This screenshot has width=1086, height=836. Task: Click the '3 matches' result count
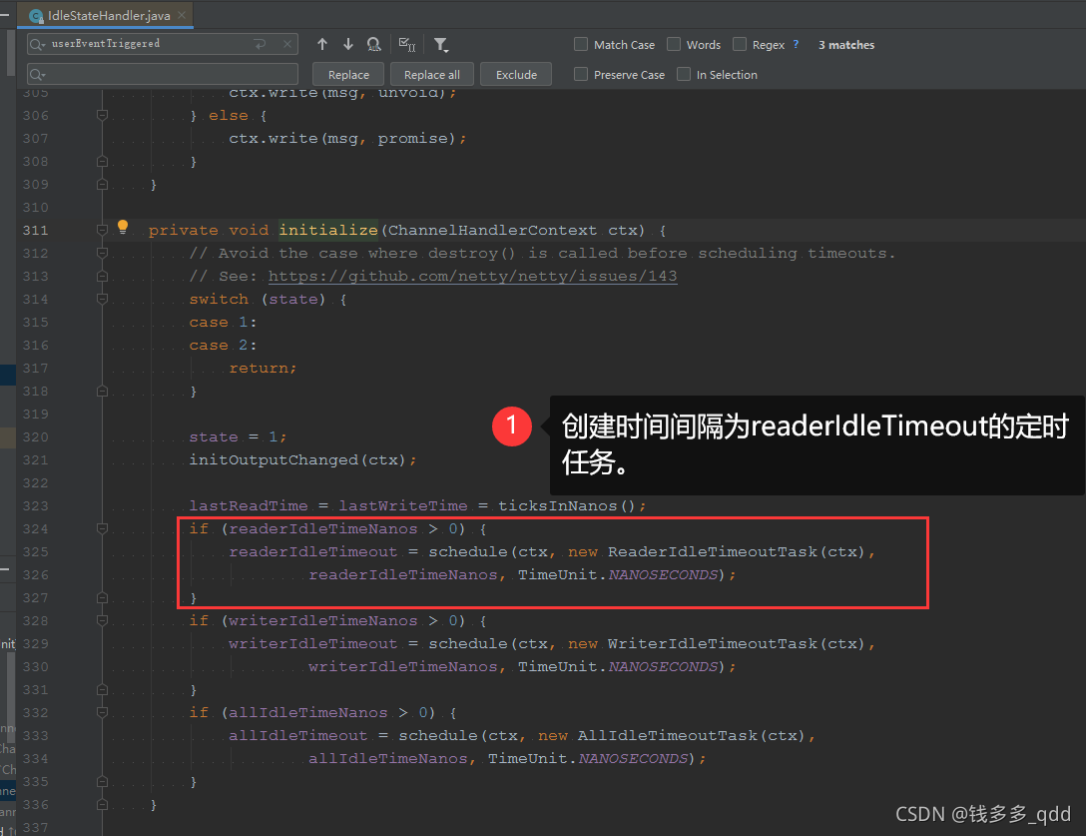[x=846, y=44]
